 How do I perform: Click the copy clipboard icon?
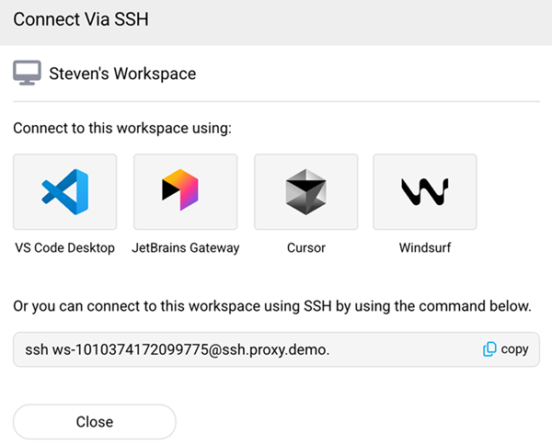tap(489, 349)
